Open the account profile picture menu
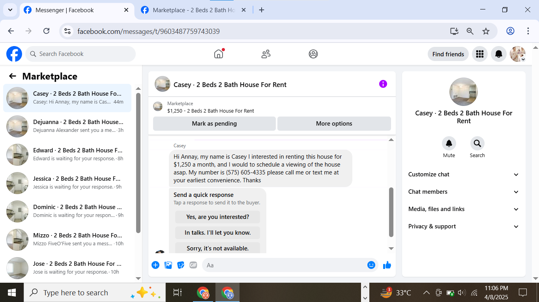 coord(518,54)
